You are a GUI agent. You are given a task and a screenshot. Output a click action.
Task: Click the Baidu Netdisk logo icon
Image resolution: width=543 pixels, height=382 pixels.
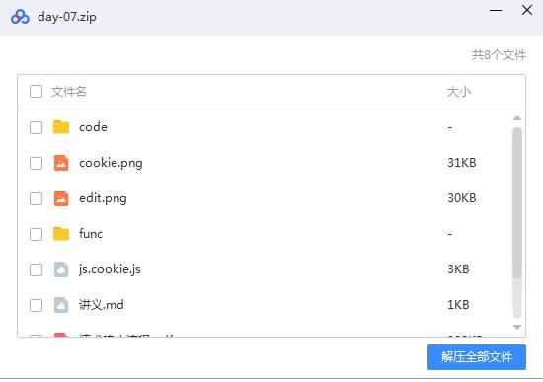20,16
